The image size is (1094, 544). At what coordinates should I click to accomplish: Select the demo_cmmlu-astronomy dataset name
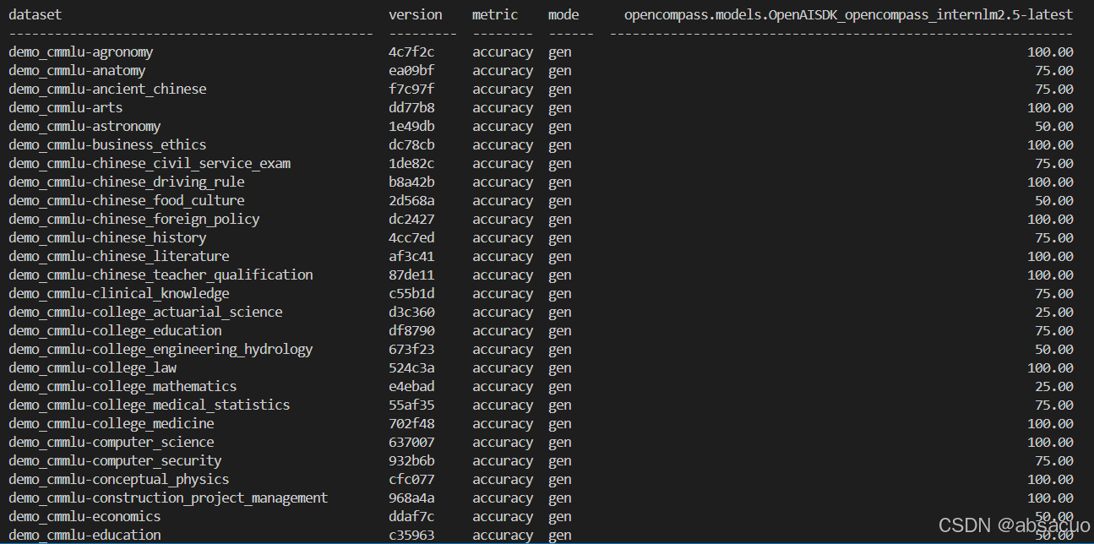(84, 126)
